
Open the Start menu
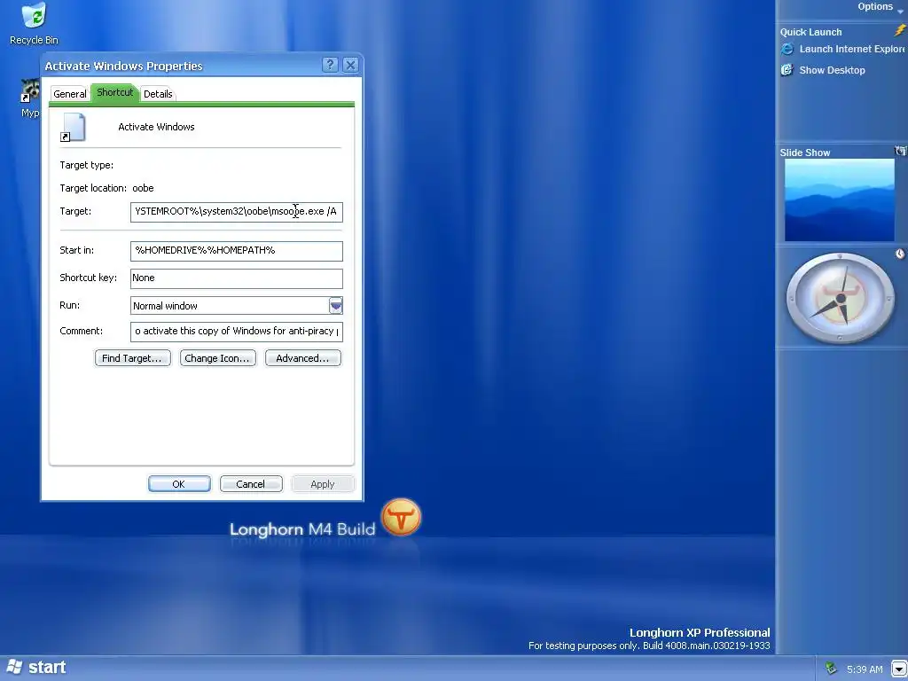coord(35,668)
